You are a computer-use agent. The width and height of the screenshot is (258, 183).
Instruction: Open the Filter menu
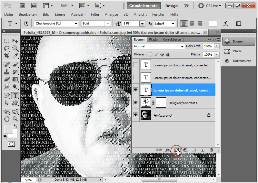[x=95, y=14]
